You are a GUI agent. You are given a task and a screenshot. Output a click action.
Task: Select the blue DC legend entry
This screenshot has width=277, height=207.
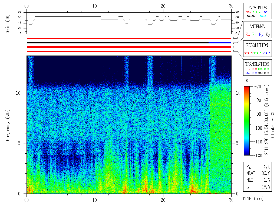coord(266,12)
